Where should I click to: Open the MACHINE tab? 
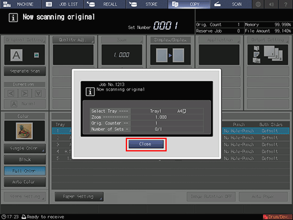click(x=21, y=4)
